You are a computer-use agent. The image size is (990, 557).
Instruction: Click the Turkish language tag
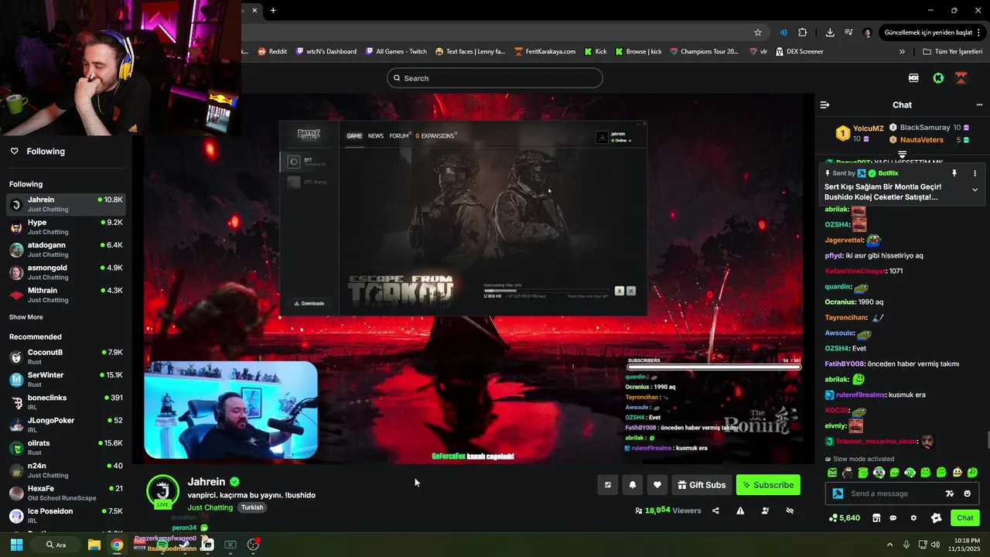(x=252, y=507)
